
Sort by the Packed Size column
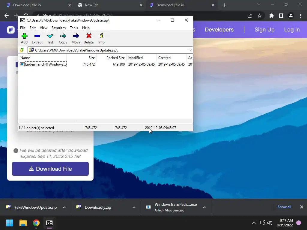click(x=112, y=58)
